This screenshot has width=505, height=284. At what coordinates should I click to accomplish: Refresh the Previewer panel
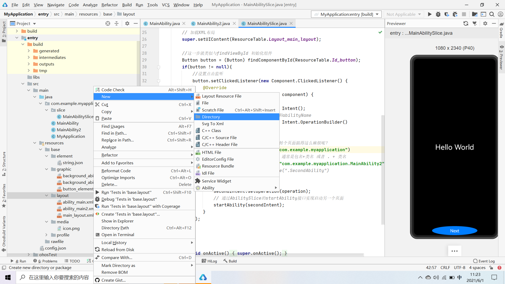466,23
